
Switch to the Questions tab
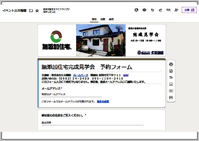point(94,19)
